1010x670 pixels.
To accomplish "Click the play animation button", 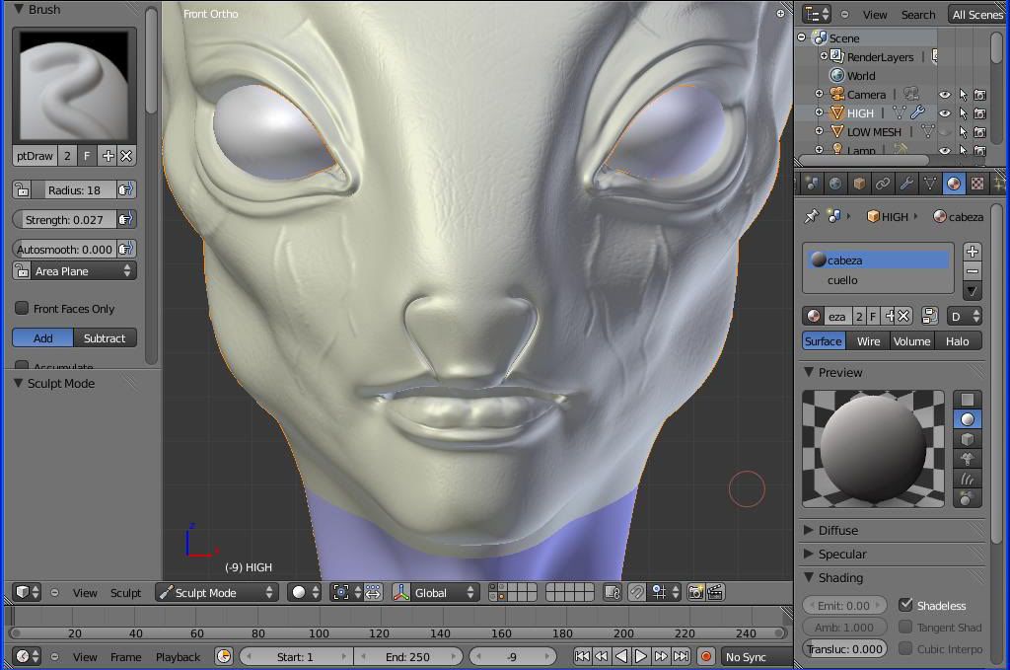I will [641, 656].
